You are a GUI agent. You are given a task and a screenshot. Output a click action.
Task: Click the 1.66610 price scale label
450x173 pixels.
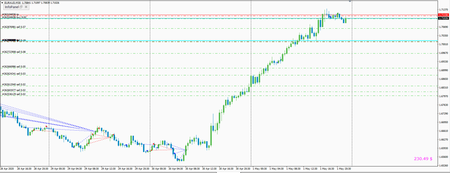coord(444,131)
